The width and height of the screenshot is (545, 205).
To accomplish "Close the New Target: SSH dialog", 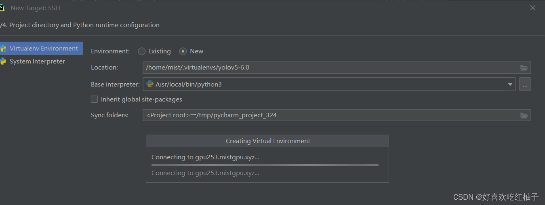I will [532, 8].
